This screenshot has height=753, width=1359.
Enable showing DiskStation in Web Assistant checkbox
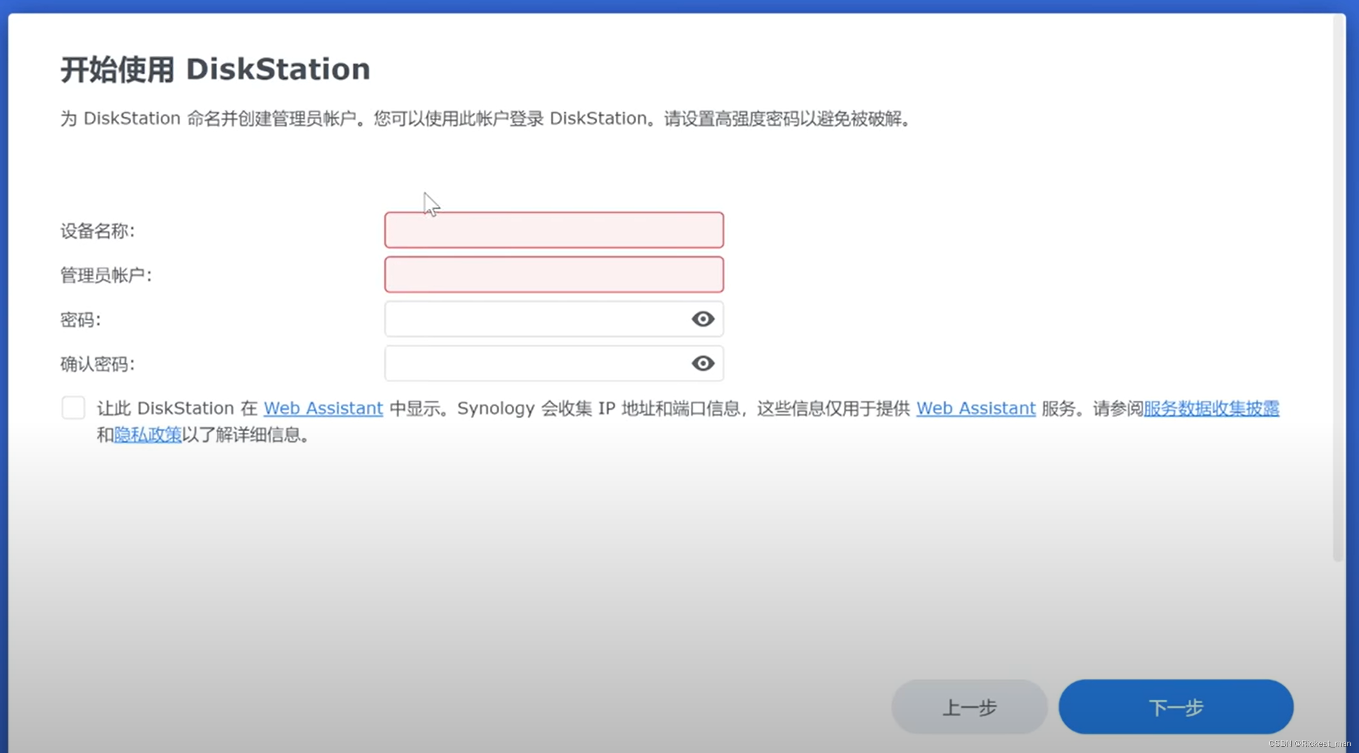point(73,408)
